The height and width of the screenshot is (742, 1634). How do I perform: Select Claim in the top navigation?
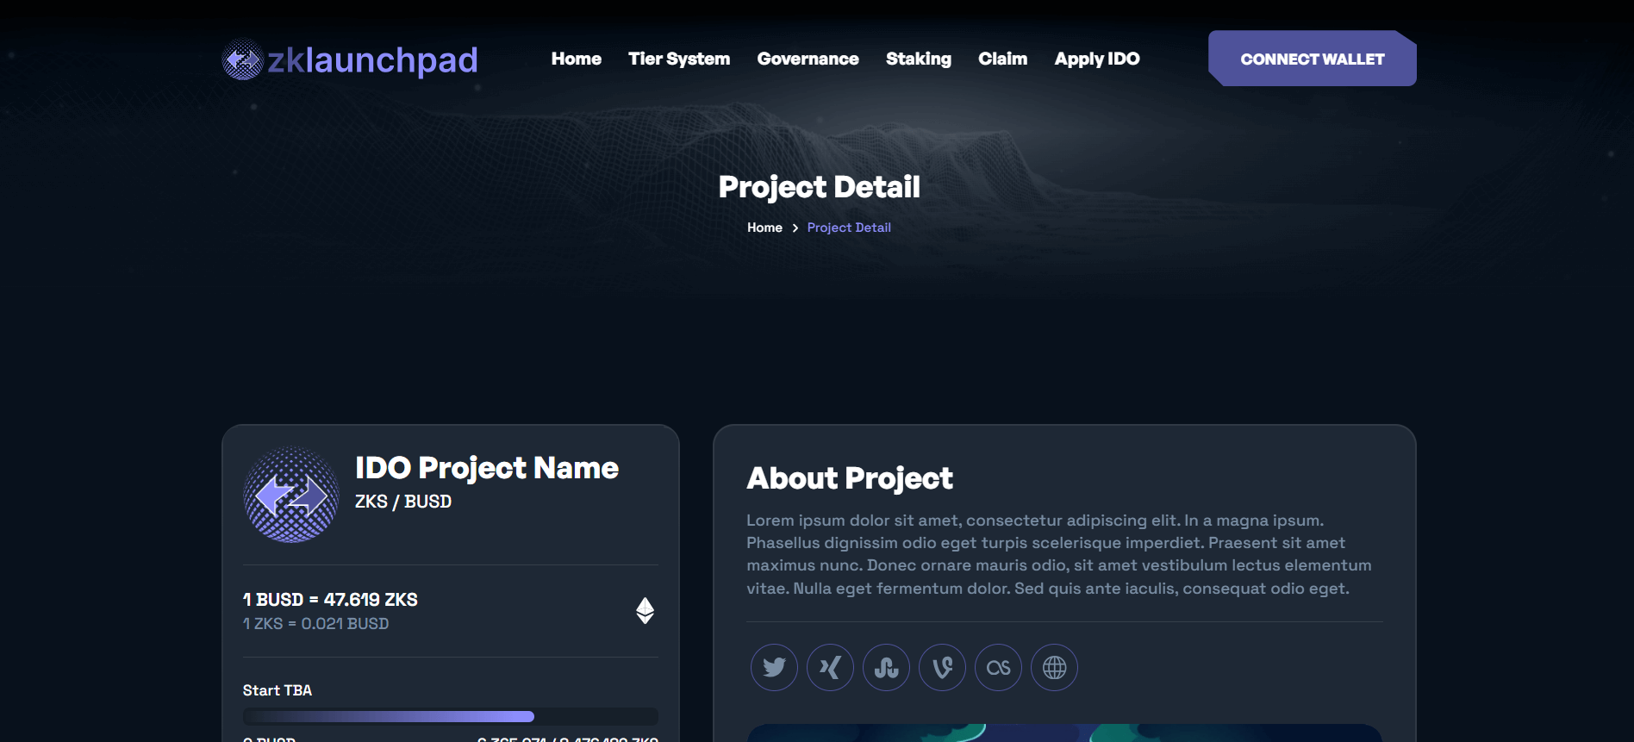click(x=1002, y=59)
